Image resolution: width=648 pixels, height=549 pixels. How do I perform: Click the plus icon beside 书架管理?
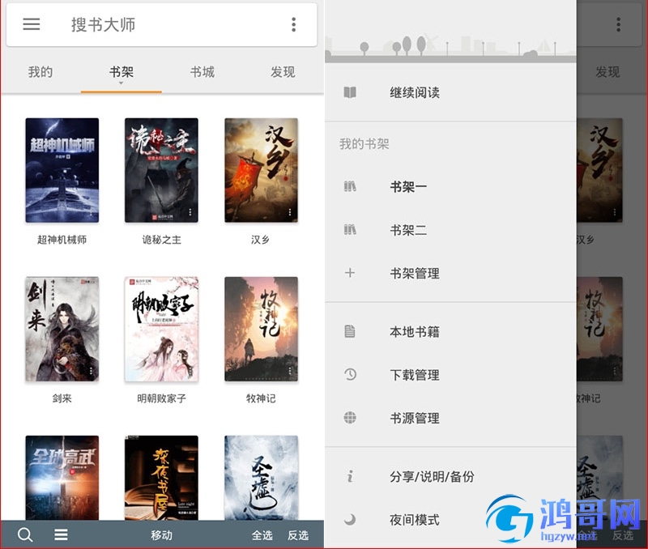350,273
